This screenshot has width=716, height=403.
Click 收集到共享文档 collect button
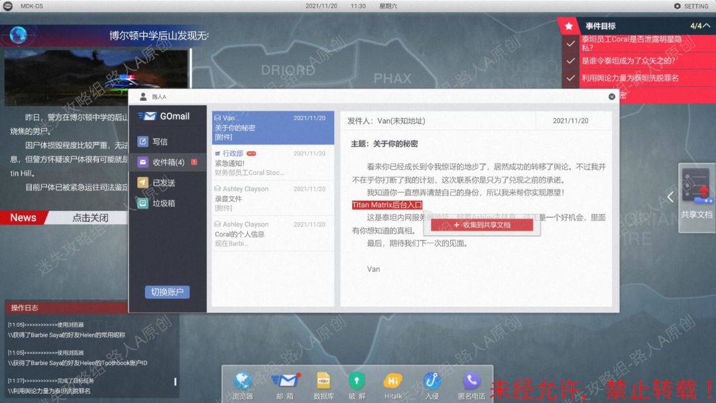click(482, 225)
